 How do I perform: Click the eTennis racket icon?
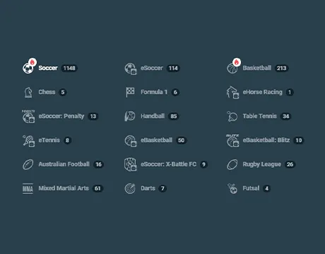[x=29, y=140]
